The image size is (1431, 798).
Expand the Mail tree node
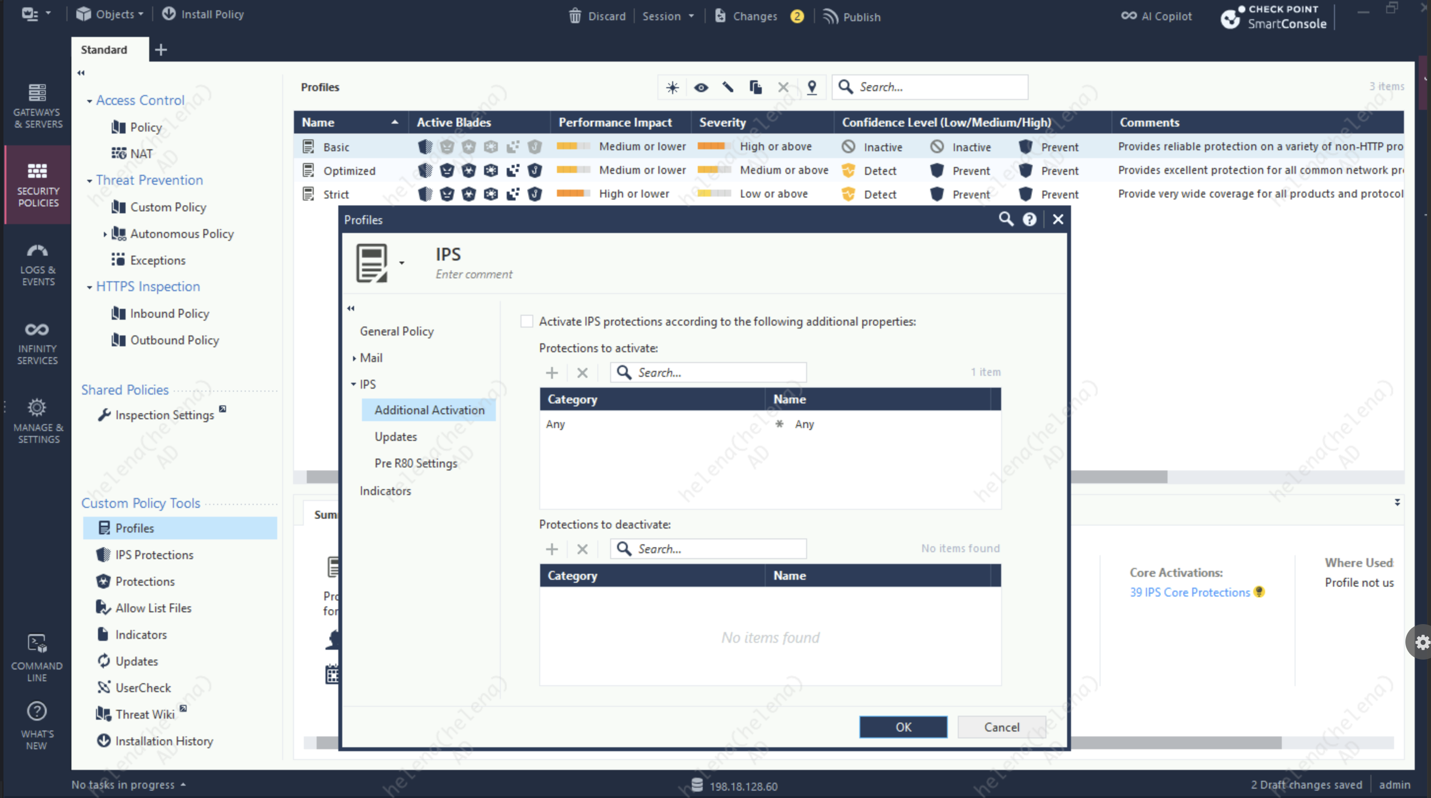coord(355,358)
